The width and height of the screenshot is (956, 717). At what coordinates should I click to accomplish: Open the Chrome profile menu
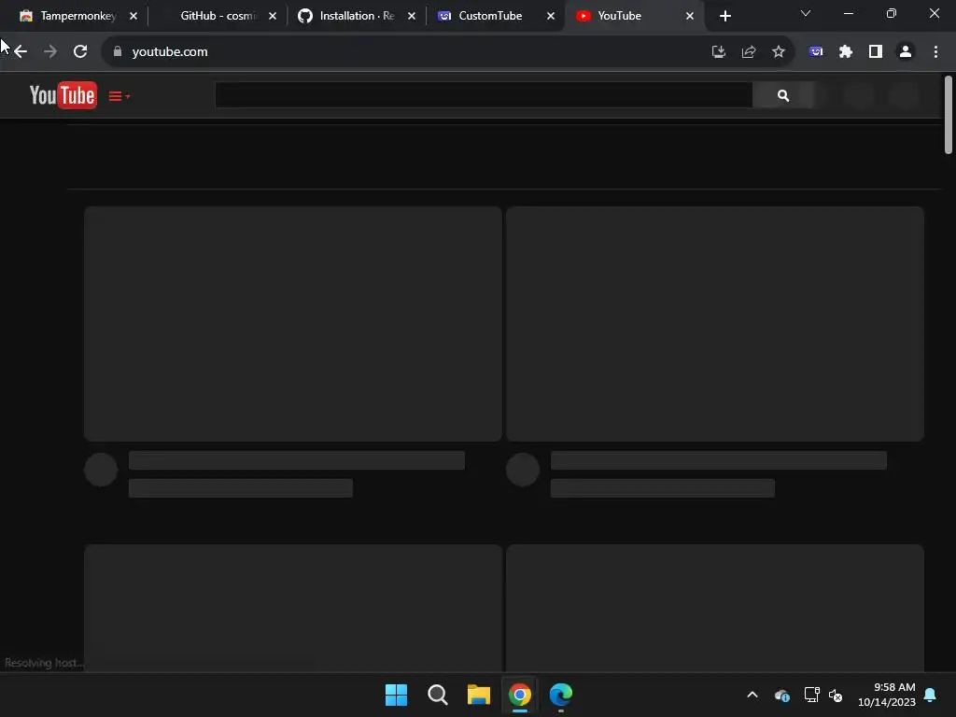[906, 52]
